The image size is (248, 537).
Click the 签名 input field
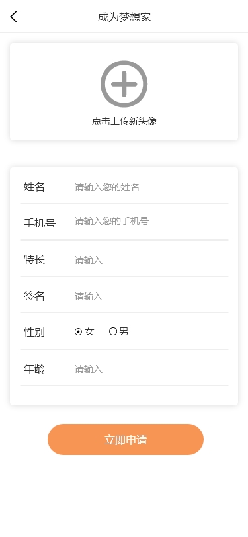[151, 296]
